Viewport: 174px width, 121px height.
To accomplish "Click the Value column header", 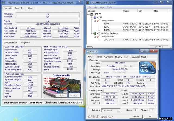I will pos(129,11).
